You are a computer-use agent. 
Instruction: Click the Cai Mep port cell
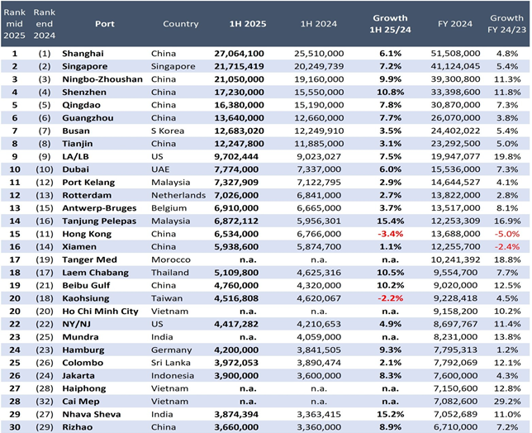coord(81,402)
